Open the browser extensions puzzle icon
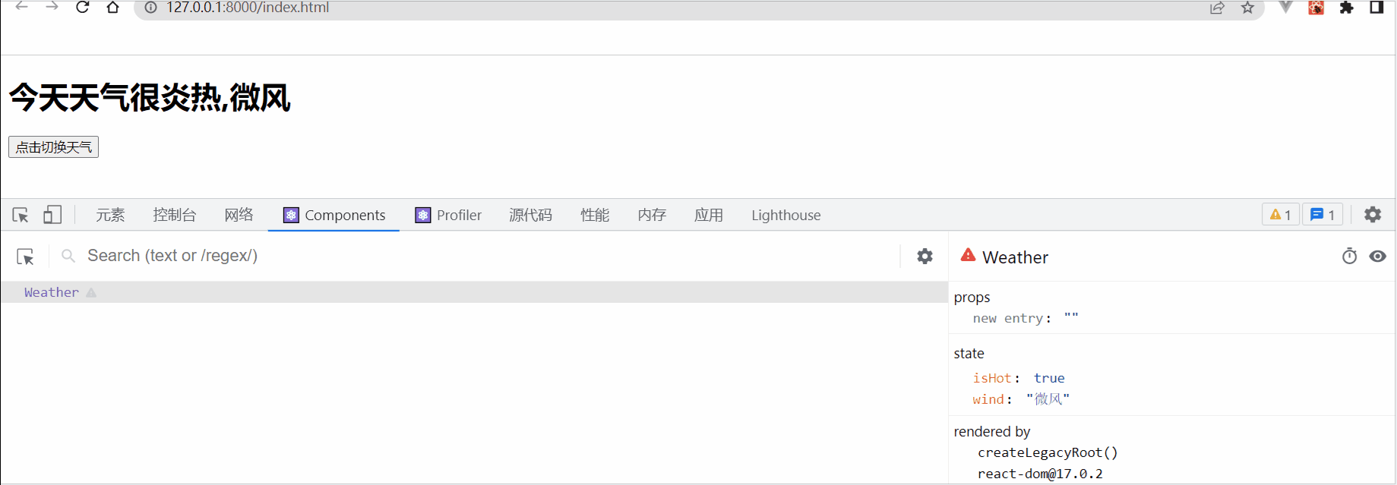Screen dimensions: 1397x485 click(x=1346, y=8)
